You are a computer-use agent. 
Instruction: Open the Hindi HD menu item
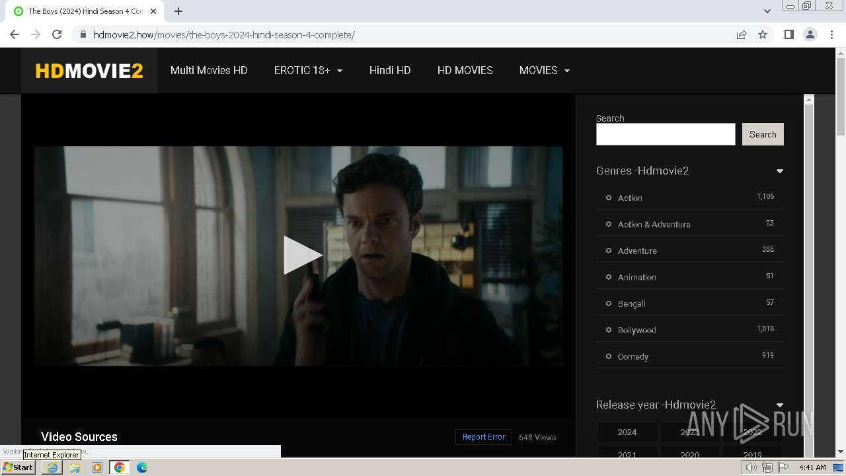390,70
